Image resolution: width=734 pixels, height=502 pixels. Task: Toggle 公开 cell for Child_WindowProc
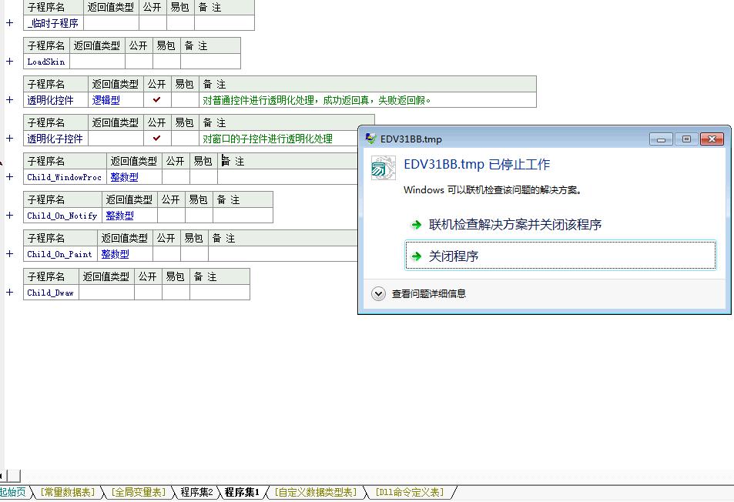176,177
